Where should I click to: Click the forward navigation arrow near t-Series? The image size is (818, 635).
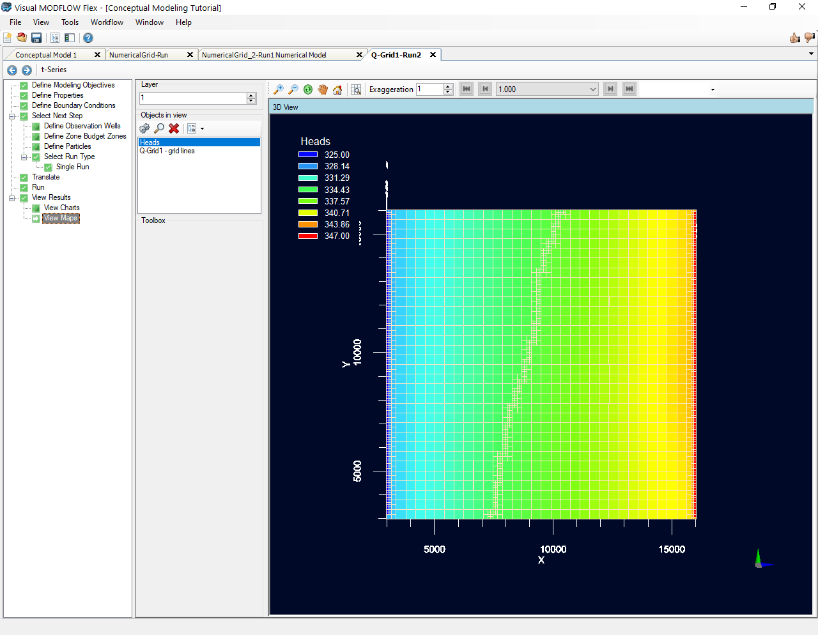[26, 70]
